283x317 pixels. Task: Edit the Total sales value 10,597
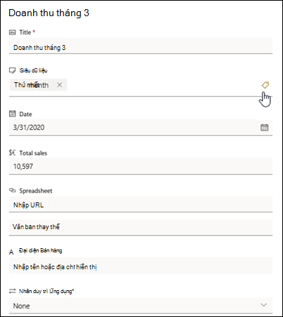tap(141, 167)
